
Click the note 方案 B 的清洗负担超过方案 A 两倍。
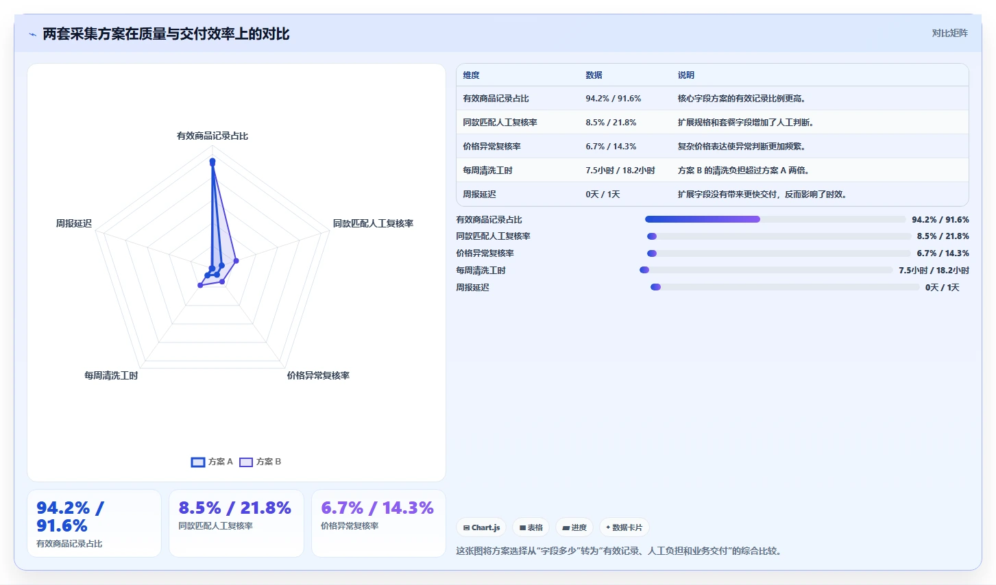point(745,171)
